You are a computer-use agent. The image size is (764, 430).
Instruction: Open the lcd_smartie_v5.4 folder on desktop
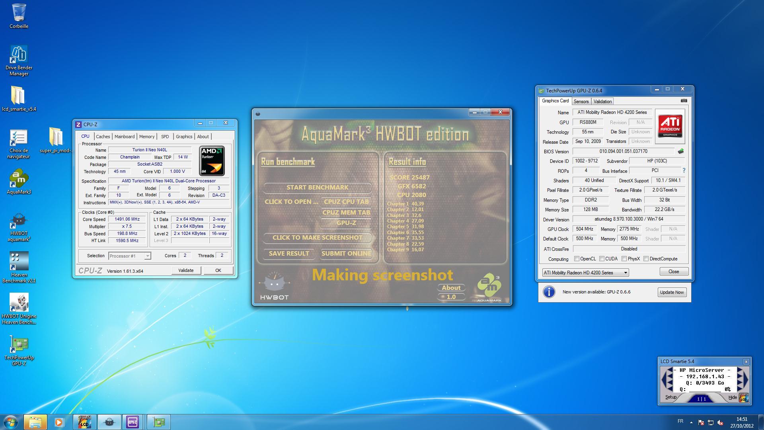(x=19, y=99)
